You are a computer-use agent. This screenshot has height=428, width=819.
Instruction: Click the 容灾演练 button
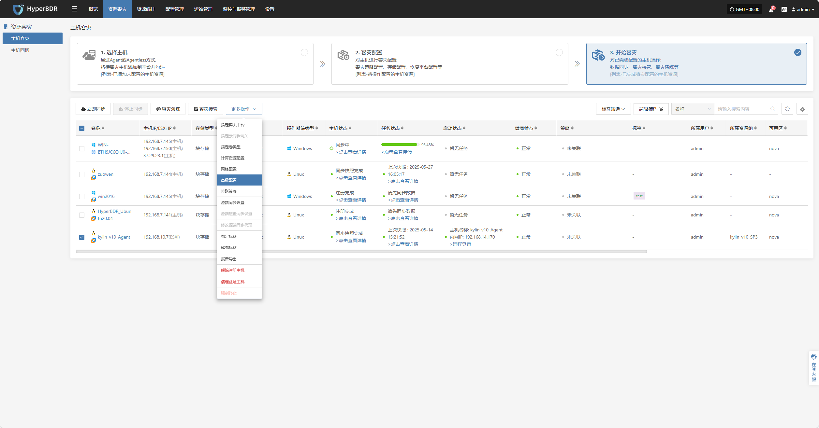[x=168, y=109]
